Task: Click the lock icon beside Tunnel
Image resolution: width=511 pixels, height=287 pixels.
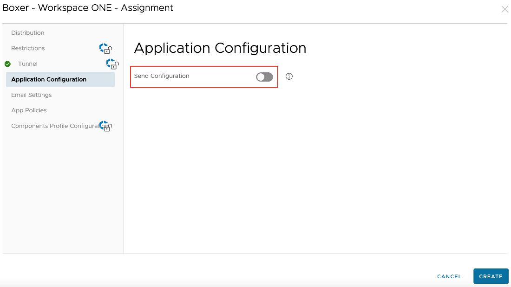Action: pos(112,64)
